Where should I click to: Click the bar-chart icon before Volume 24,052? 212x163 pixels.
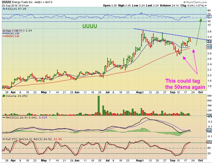click(x=4, y=96)
